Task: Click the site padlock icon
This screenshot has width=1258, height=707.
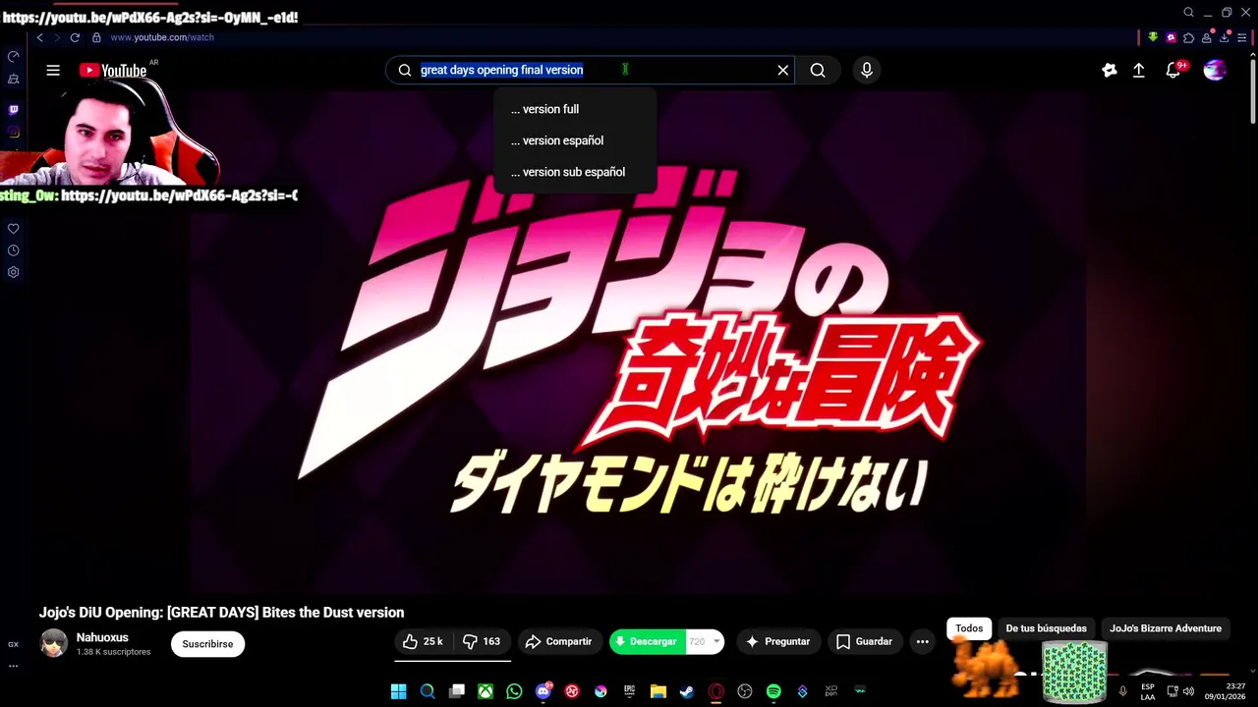Action: 96,37
